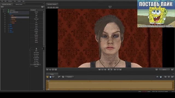175x98 pixels.
Task: Add a new animation set with plus button
Action: (2, 7)
